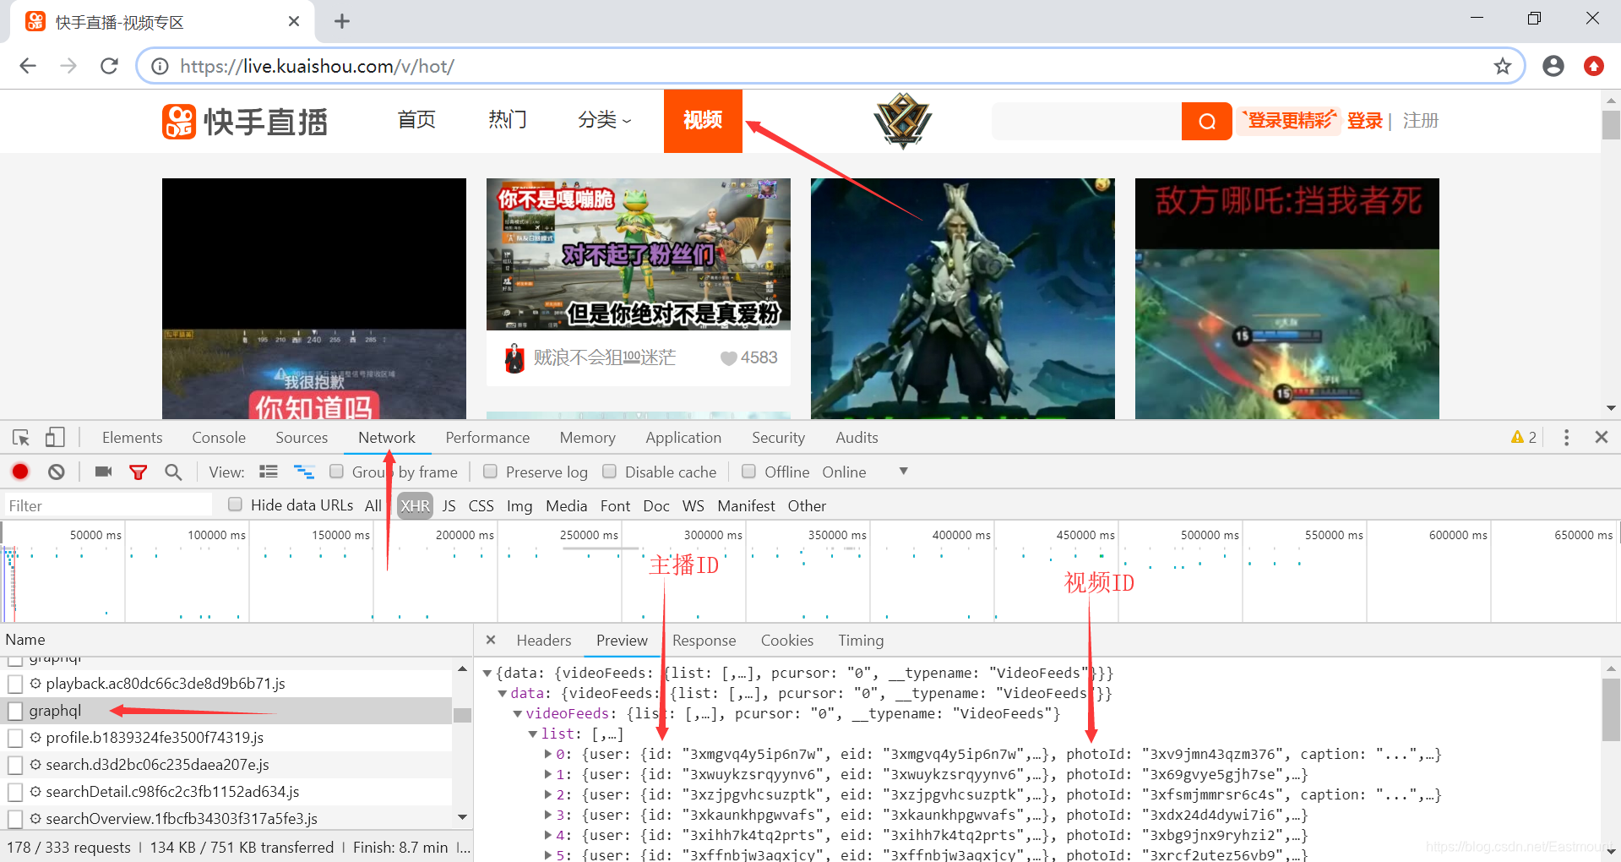Click the browser back arrow
The height and width of the screenshot is (862, 1621).
coord(28,66)
